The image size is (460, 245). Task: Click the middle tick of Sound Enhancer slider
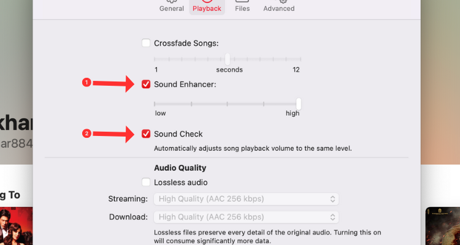228,104
